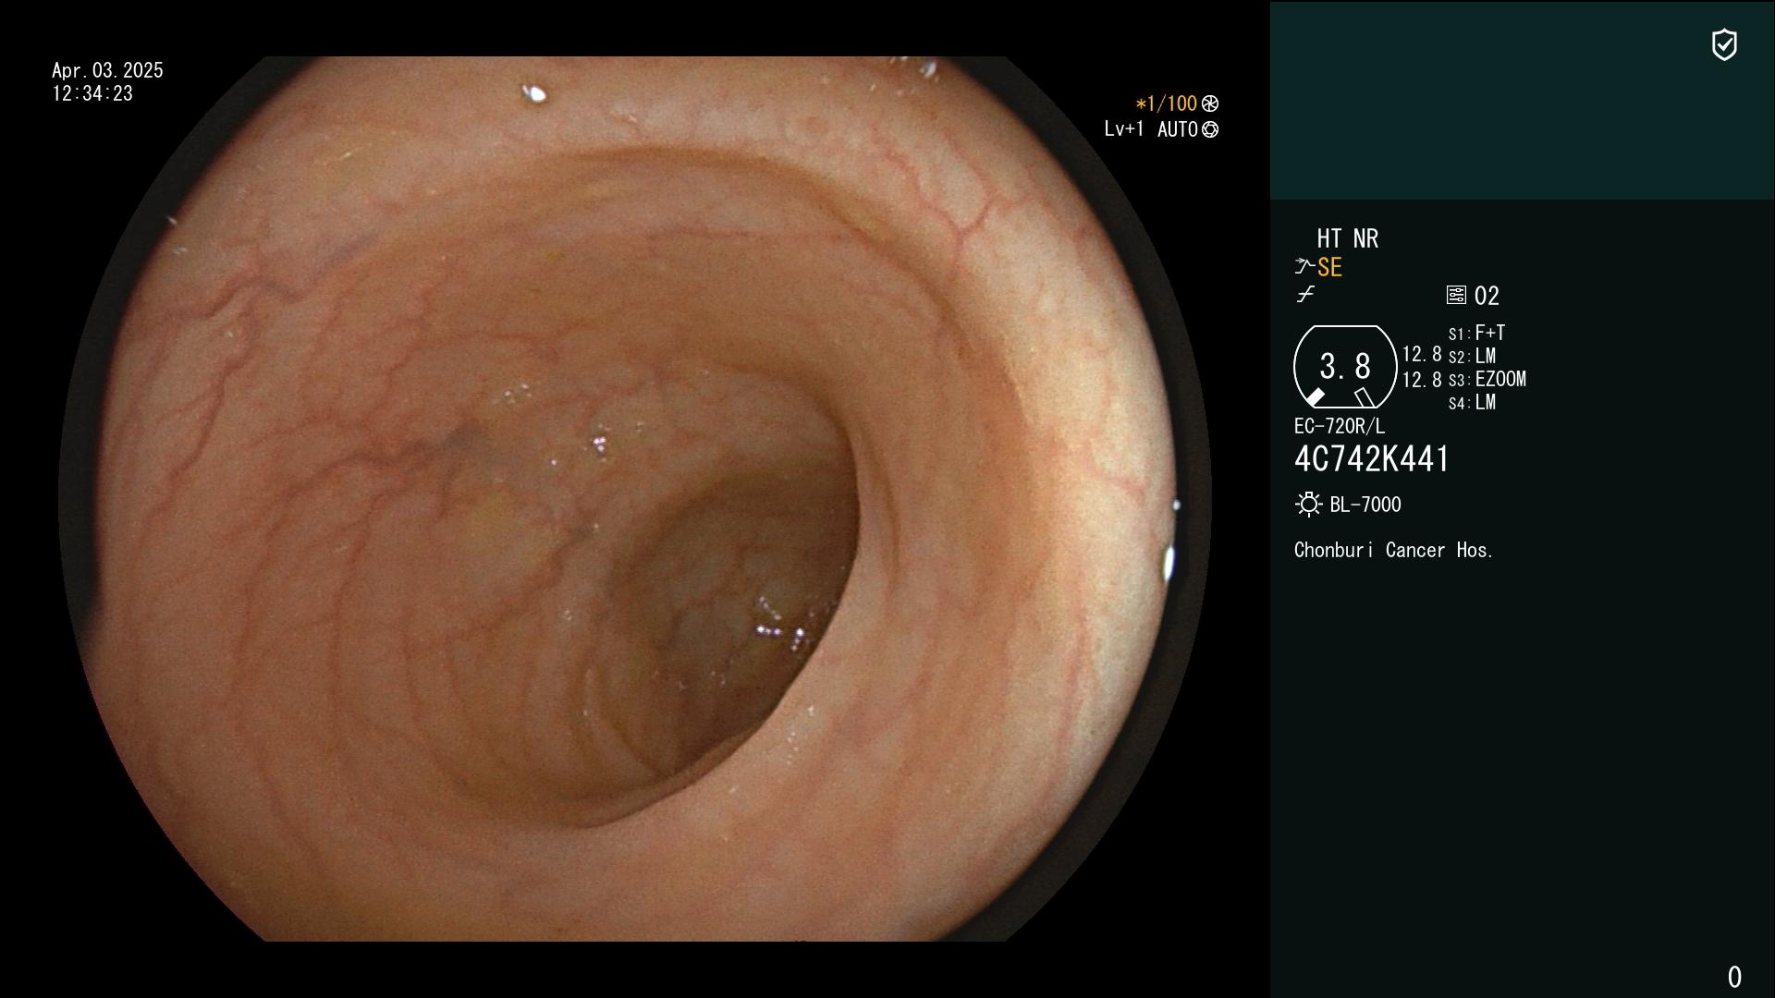The image size is (1775, 998).
Task: Click the BL-7000 light source label
Action: tap(1365, 505)
